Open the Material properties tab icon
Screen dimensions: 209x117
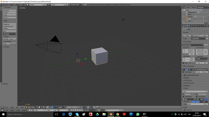[x=205, y=26]
